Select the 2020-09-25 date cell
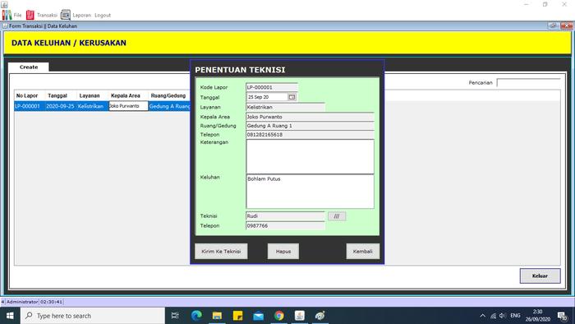Image resolution: width=575 pixels, height=324 pixels. 61,106
